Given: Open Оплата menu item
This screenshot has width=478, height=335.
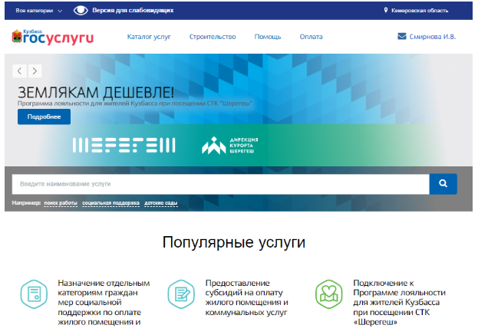Looking at the screenshot, I should pos(311,37).
